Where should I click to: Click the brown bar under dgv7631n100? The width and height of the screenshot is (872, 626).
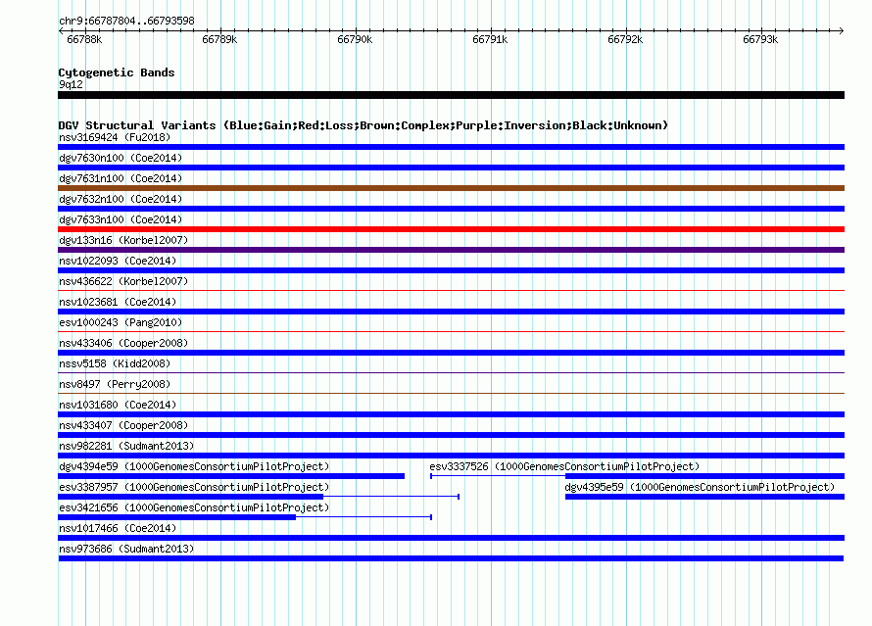tap(451, 188)
